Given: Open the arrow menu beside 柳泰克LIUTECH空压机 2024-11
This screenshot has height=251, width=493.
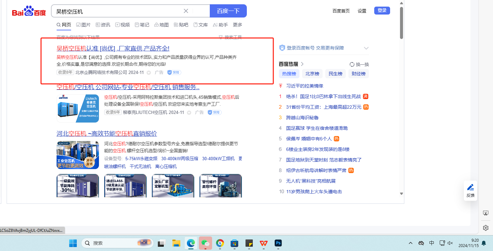Looking at the screenshot, I should [189, 113].
